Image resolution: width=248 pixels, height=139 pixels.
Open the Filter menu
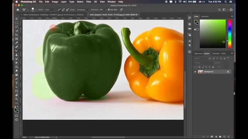point(89,2)
